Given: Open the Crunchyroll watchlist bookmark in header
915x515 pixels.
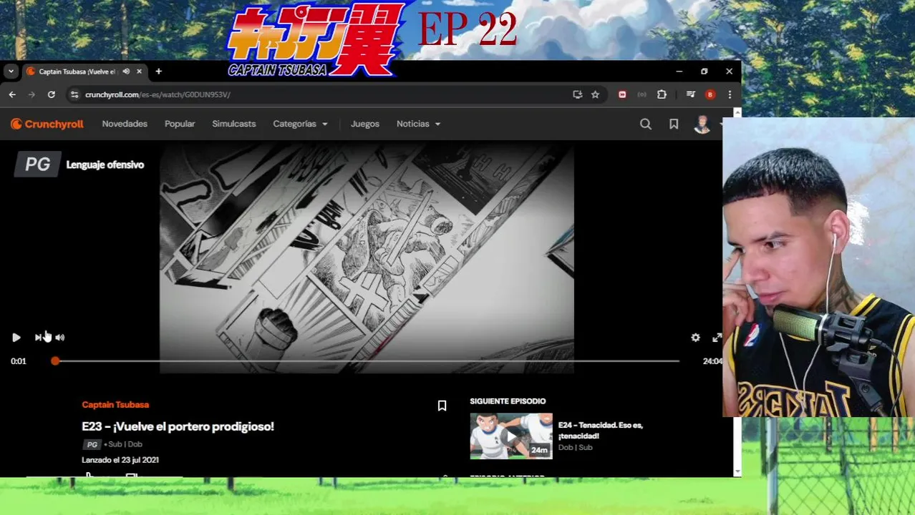Looking at the screenshot, I should (674, 124).
